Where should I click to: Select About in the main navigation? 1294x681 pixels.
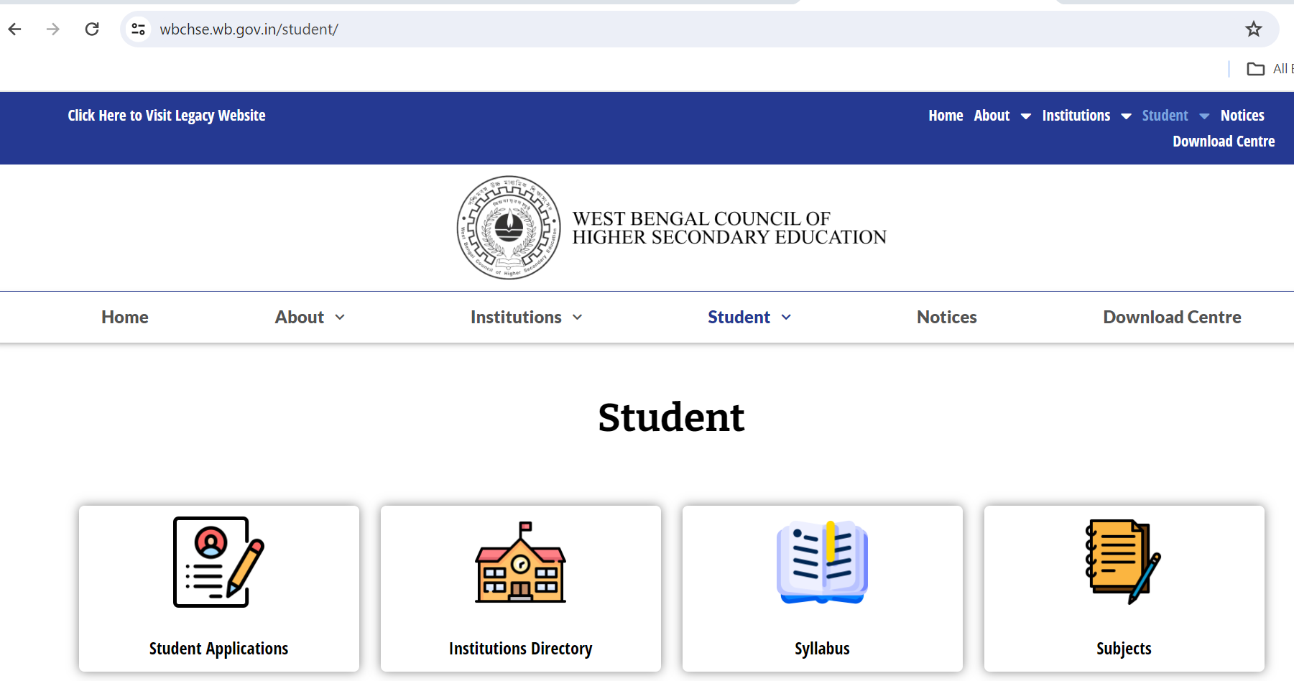tap(300, 318)
